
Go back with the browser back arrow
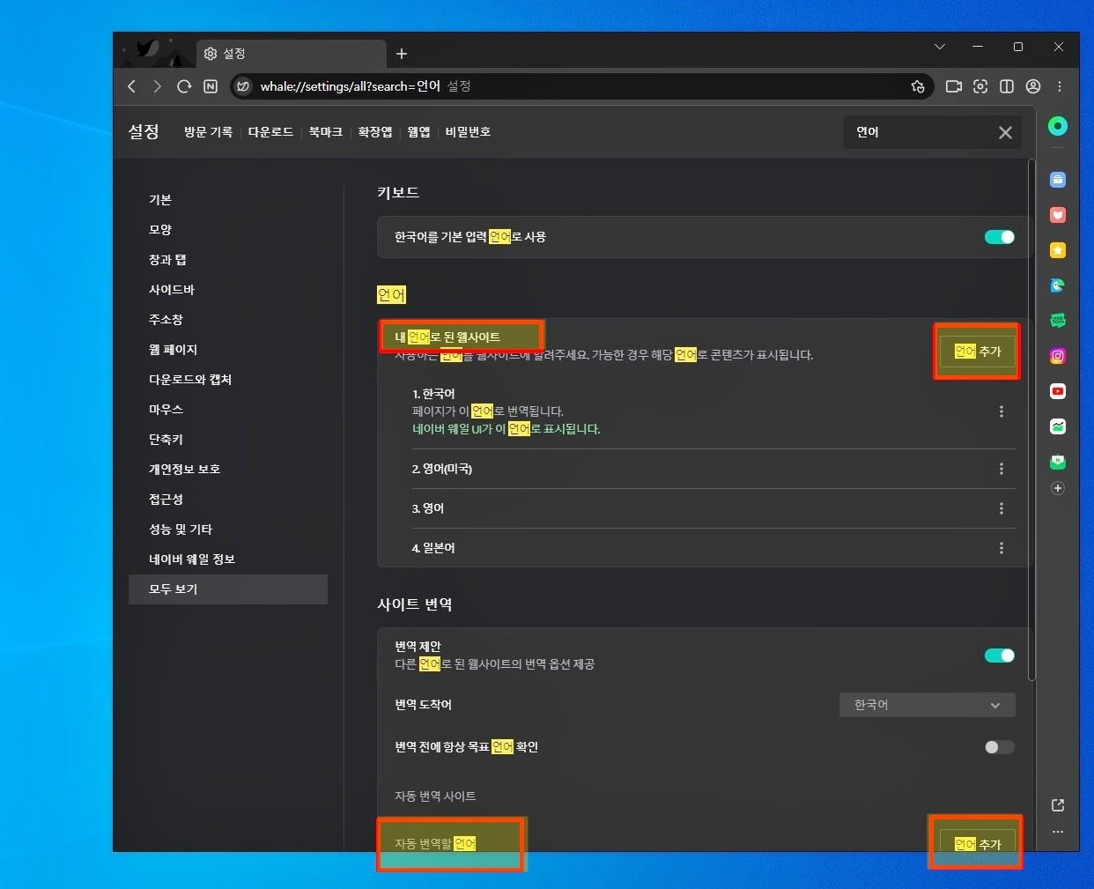pos(132,86)
